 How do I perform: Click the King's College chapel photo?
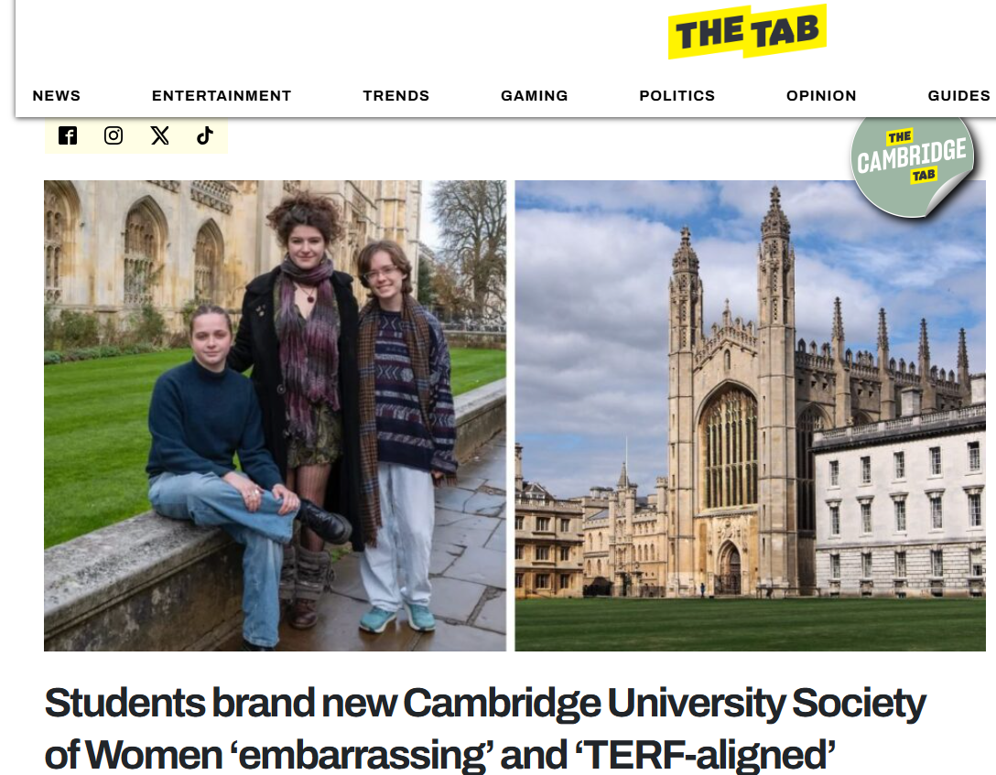(750, 415)
